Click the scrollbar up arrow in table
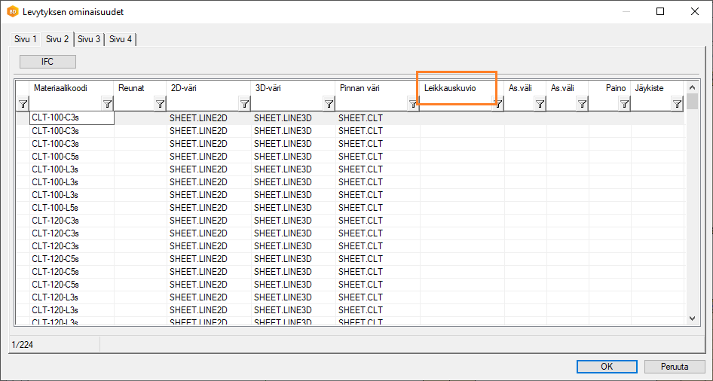This screenshot has height=381, width=713. pyautogui.click(x=693, y=87)
